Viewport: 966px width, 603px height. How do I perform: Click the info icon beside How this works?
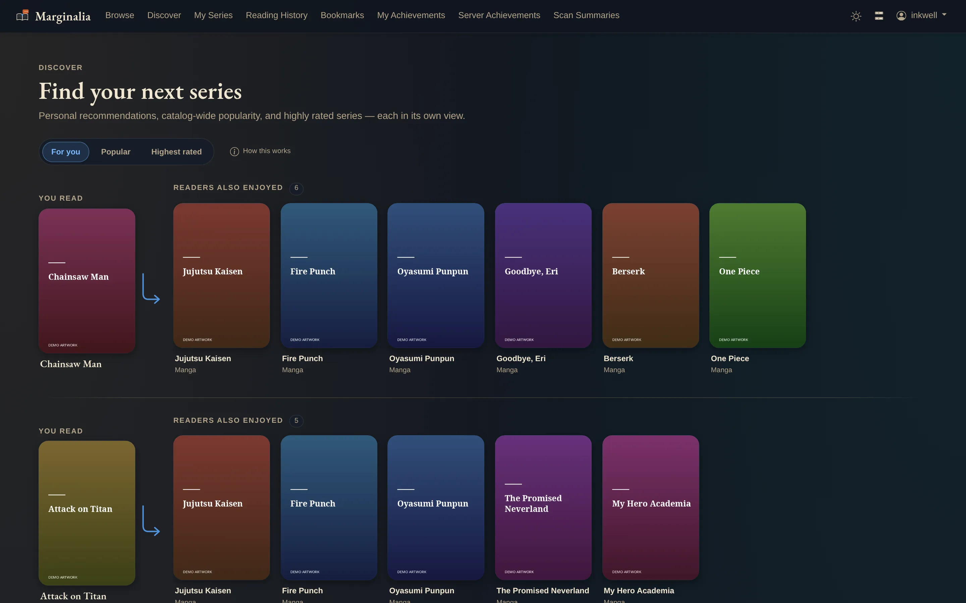[234, 151]
